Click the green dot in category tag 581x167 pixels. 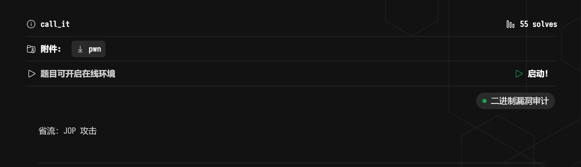pos(485,101)
